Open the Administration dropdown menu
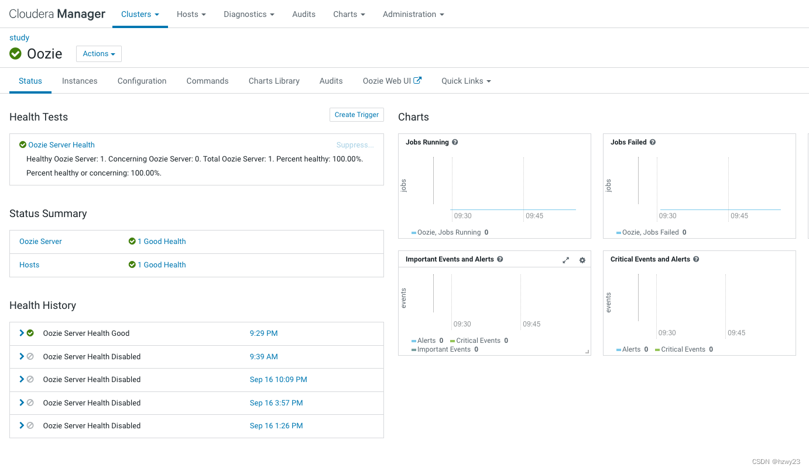809x471 pixels. 413,14
